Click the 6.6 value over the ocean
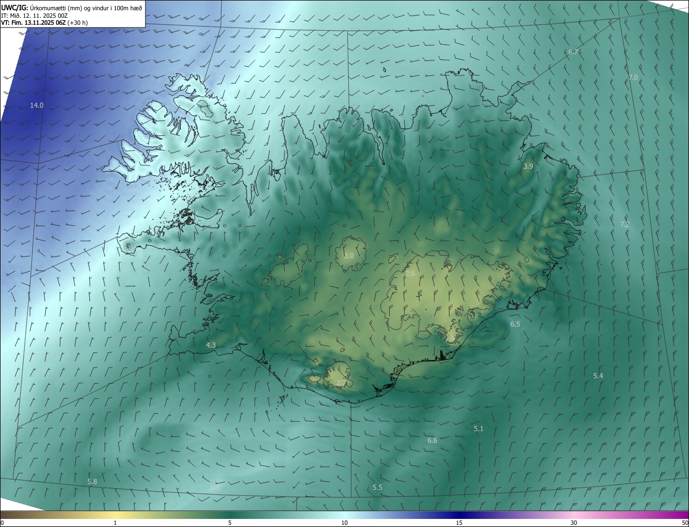 tap(432, 441)
